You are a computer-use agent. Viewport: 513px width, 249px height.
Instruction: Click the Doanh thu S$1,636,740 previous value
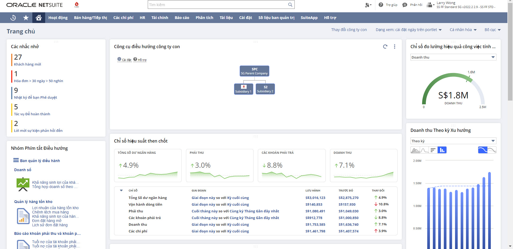[348, 224]
